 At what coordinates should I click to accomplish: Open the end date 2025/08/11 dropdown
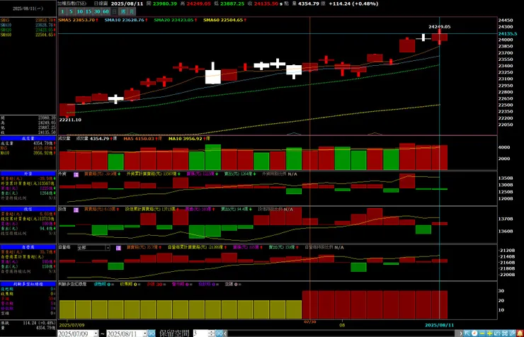[x=144, y=333]
